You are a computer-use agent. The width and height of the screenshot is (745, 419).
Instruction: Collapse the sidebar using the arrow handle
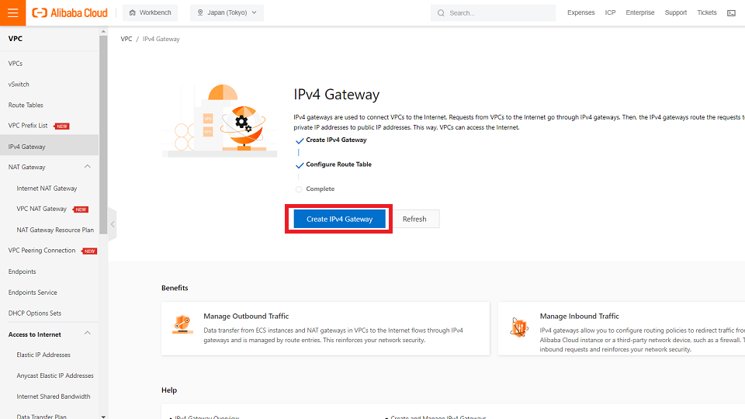click(113, 224)
